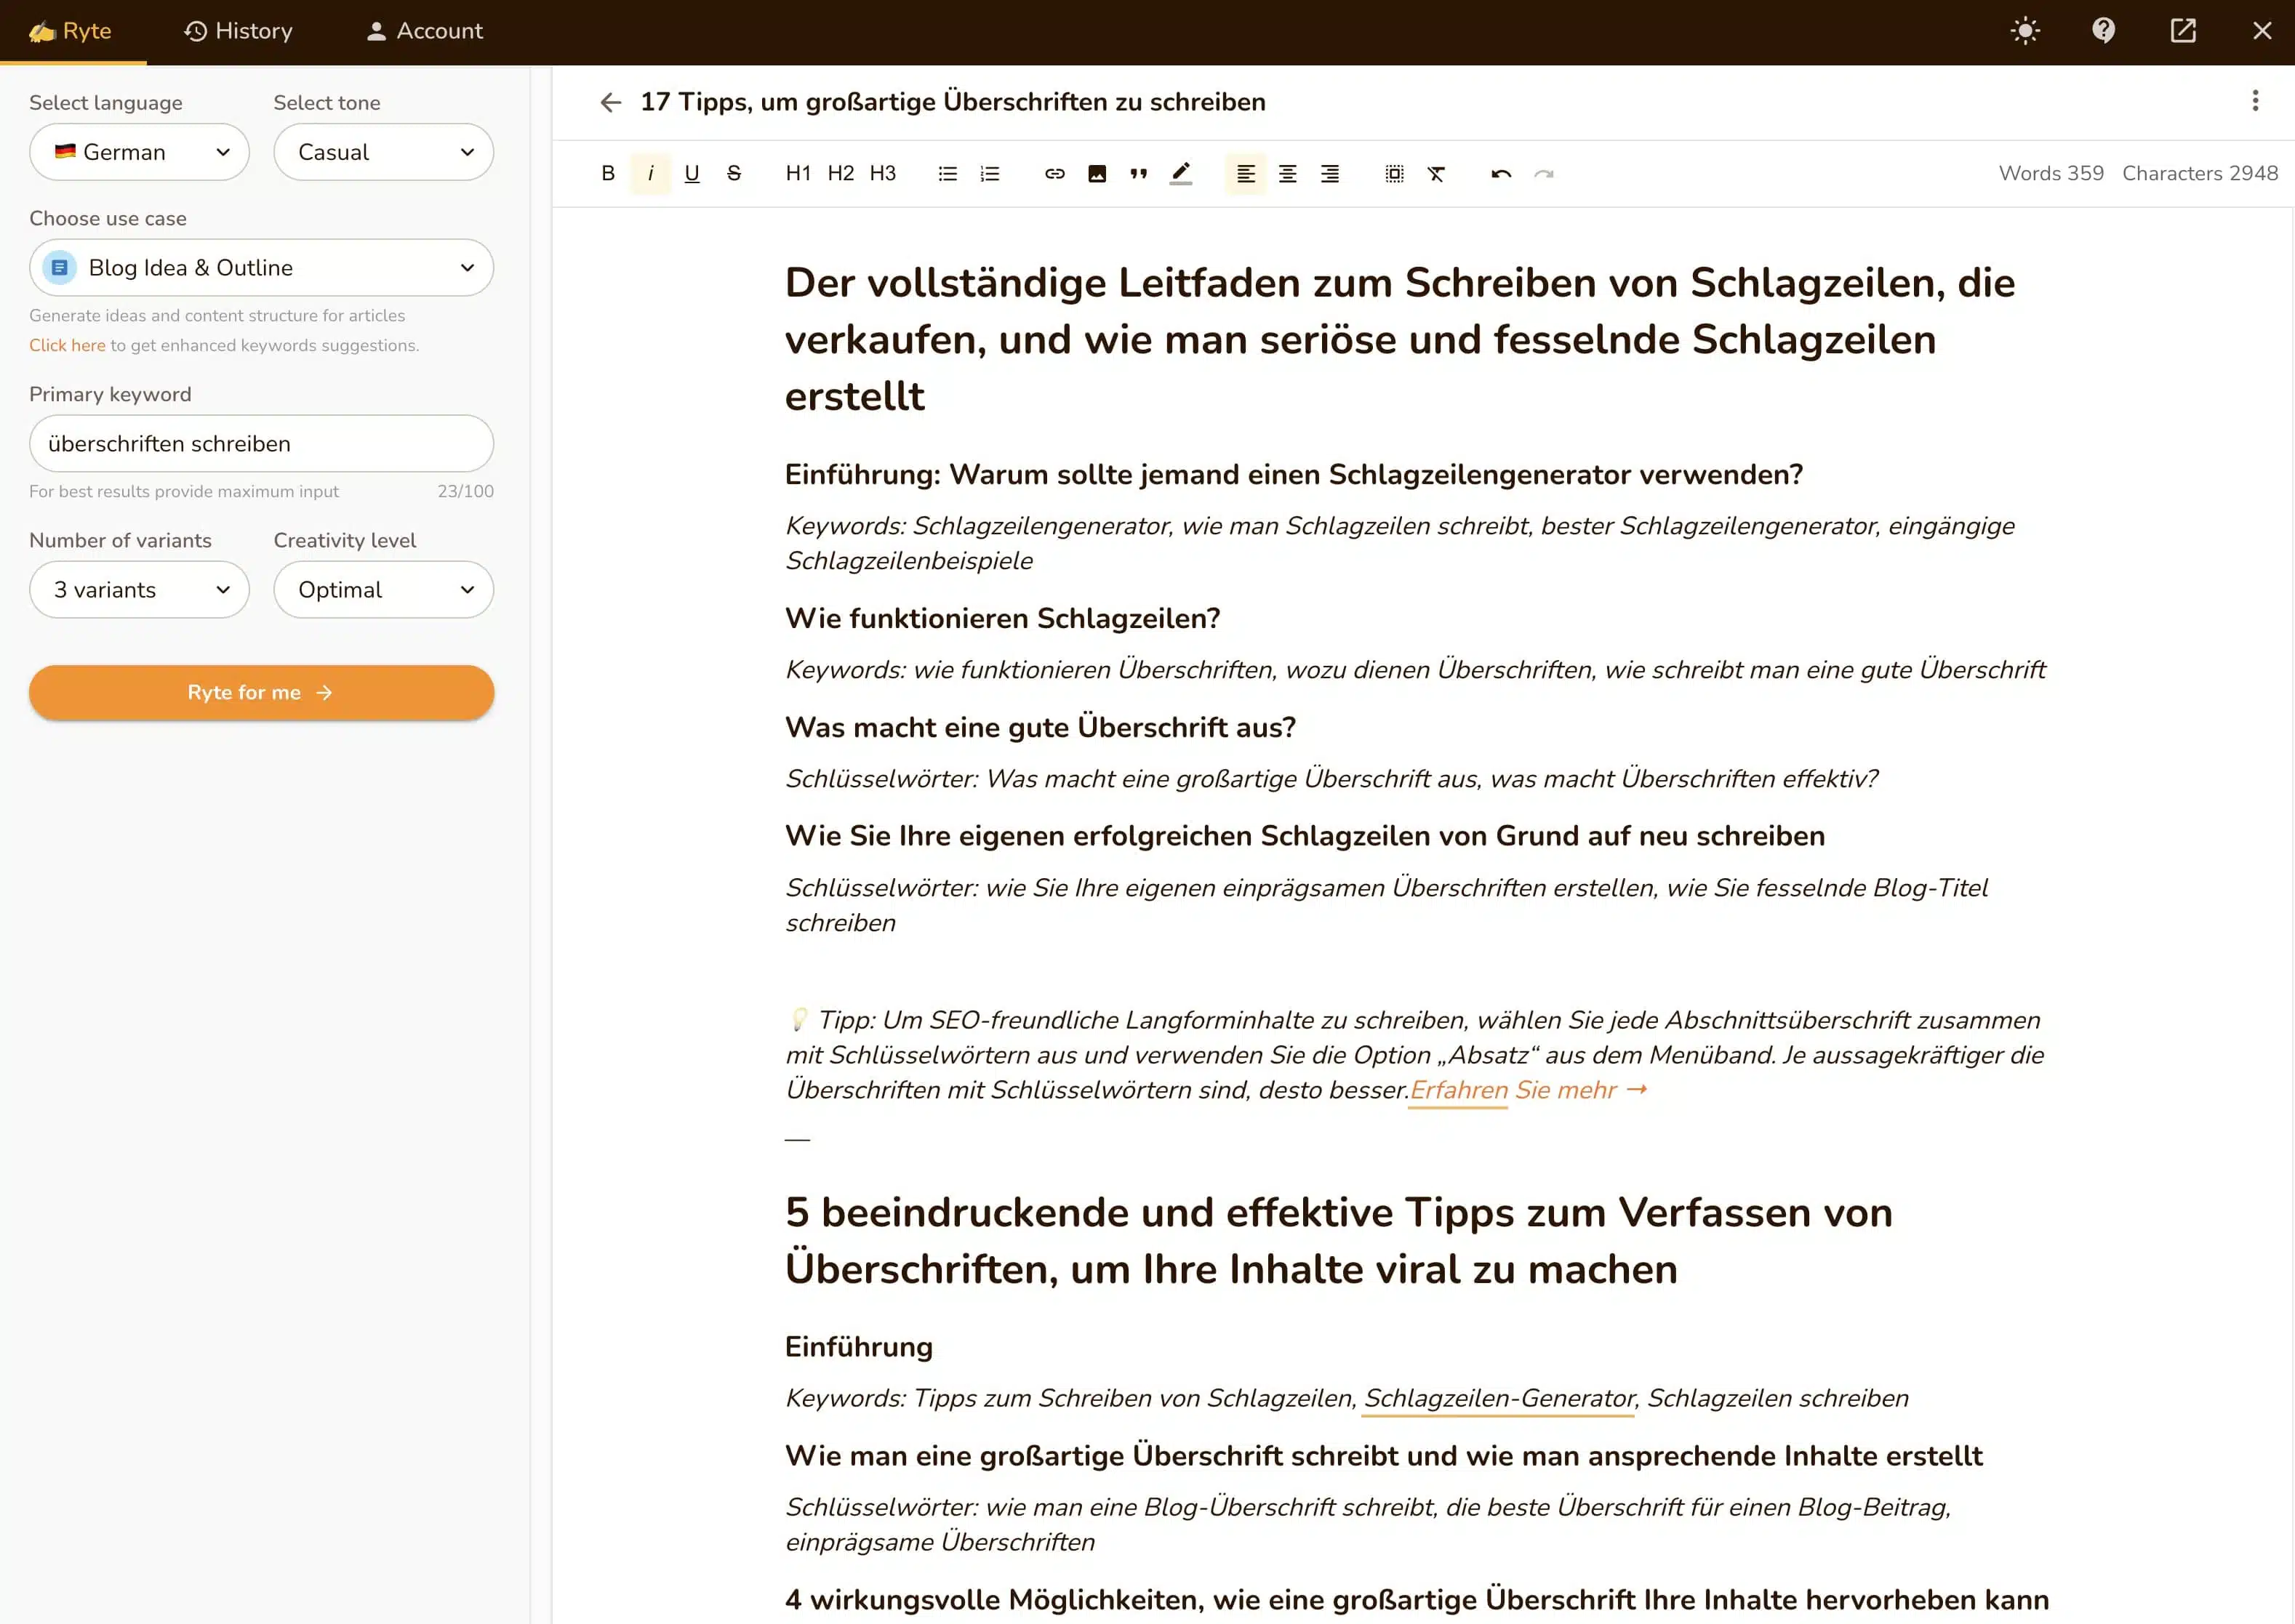The width and height of the screenshot is (2295, 1624).
Task: Open the Casual tone dropdown
Action: tap(383, 152)
